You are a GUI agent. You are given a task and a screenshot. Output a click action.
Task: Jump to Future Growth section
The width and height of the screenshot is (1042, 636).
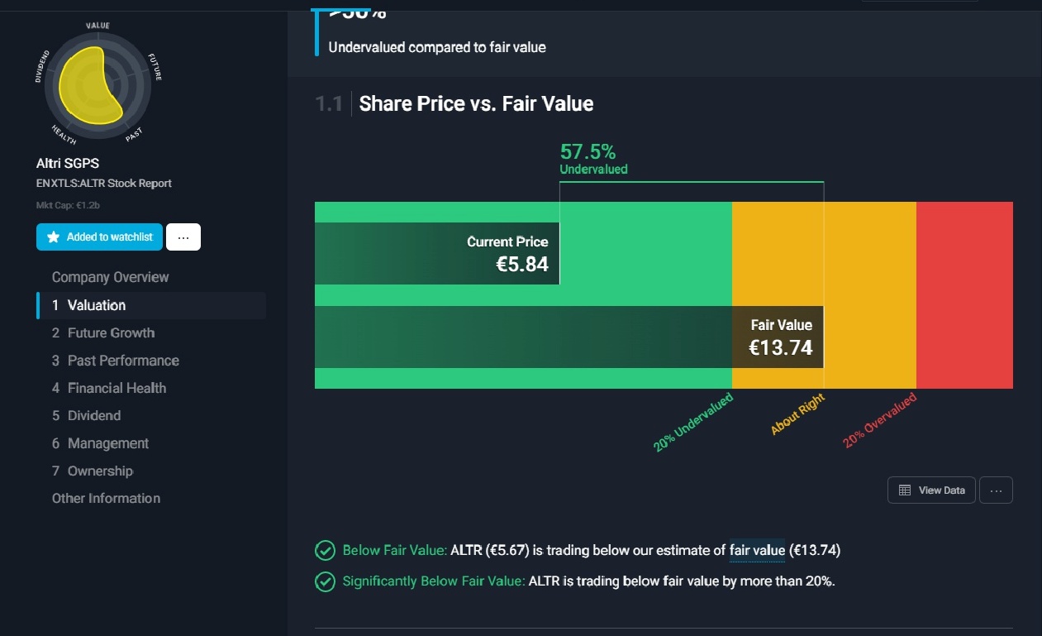[111, 332]
